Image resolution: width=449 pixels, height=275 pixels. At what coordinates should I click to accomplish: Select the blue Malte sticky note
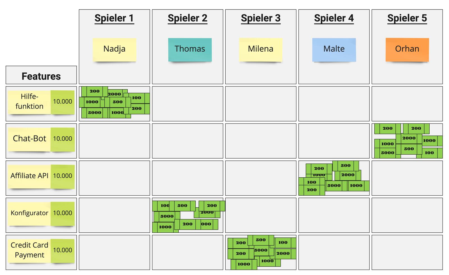point(334,49)
